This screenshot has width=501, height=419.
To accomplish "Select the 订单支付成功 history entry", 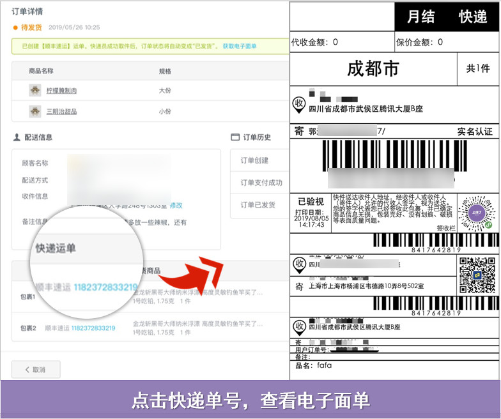I will (x=261, y=183).
